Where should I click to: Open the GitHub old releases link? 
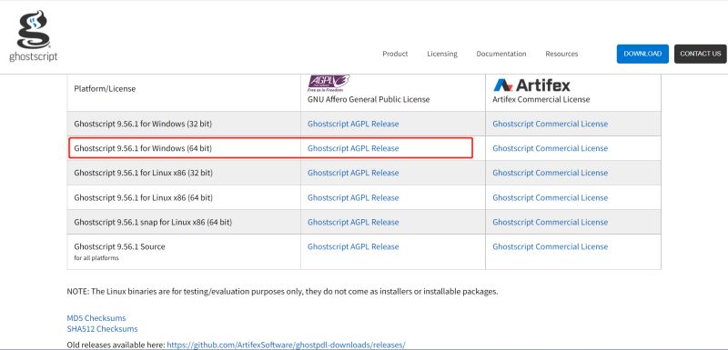click(286, 345)
